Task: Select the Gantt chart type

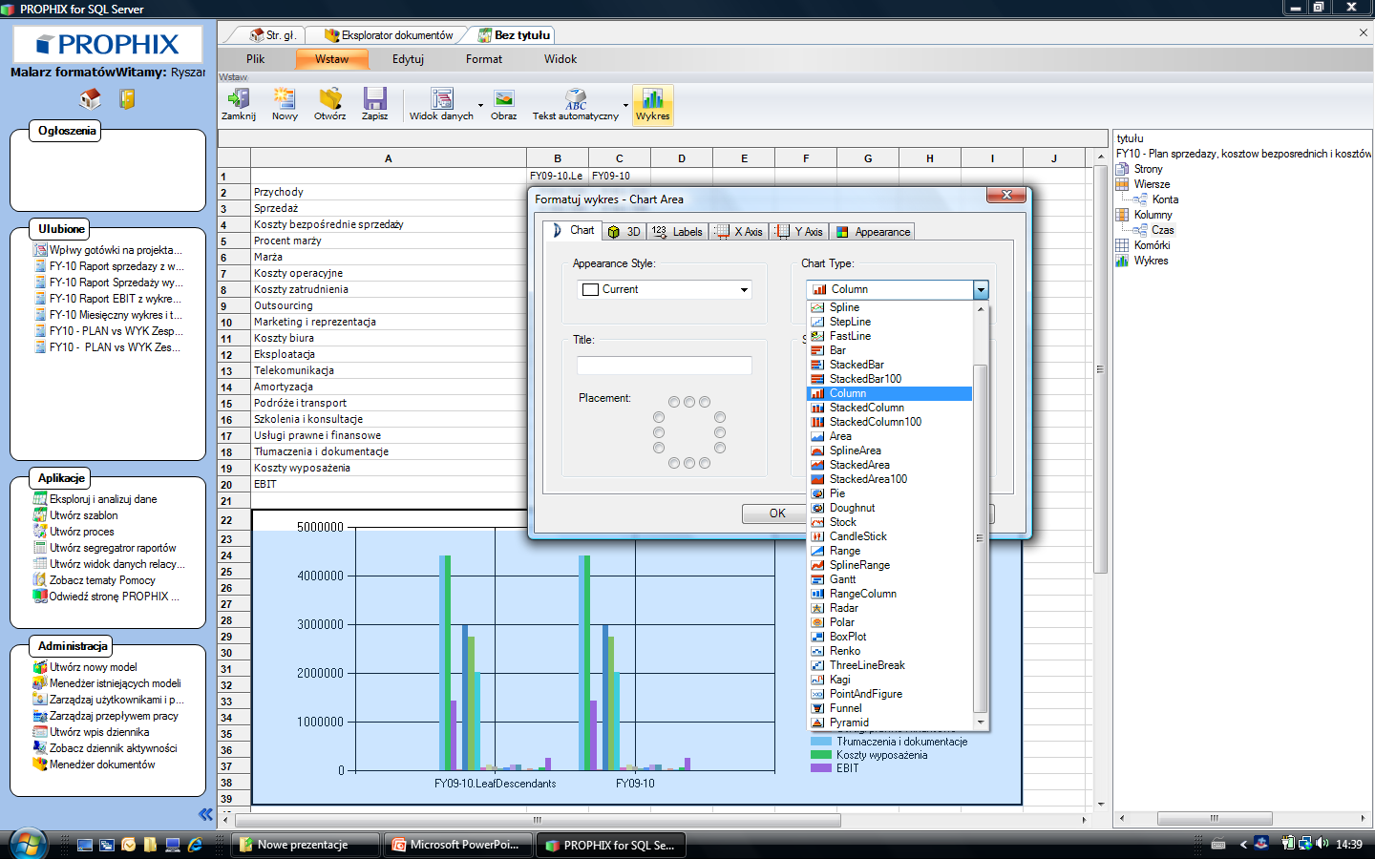Action: click(842, 579)
